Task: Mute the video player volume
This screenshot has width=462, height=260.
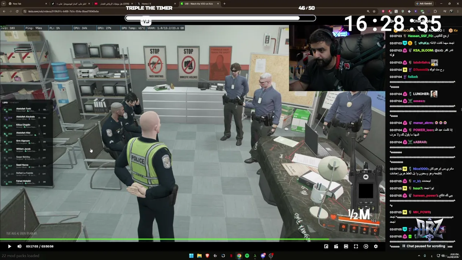Action: pyautogui.click(x=19, y=246)
